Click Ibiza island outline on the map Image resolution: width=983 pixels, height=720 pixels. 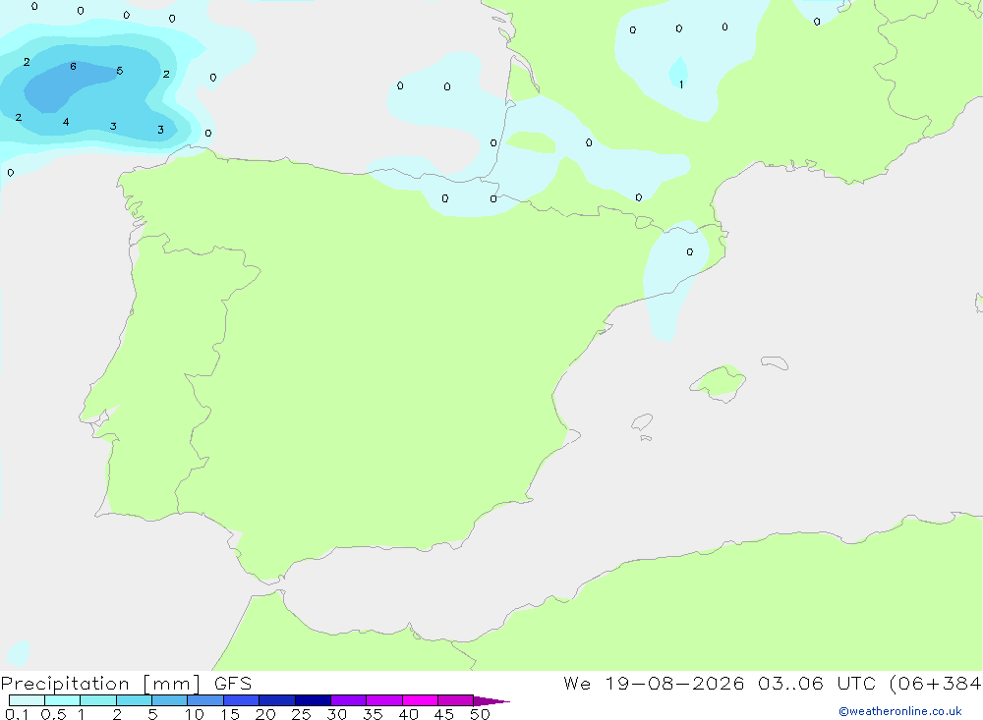coord(642,421)
